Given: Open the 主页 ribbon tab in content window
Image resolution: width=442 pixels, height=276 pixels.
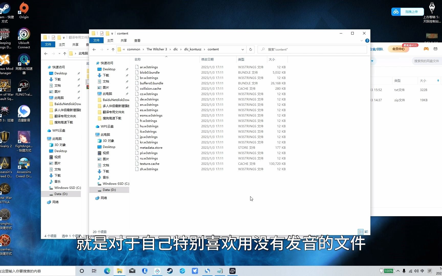Looking at the screenshot, I should (x=110, y=40).
